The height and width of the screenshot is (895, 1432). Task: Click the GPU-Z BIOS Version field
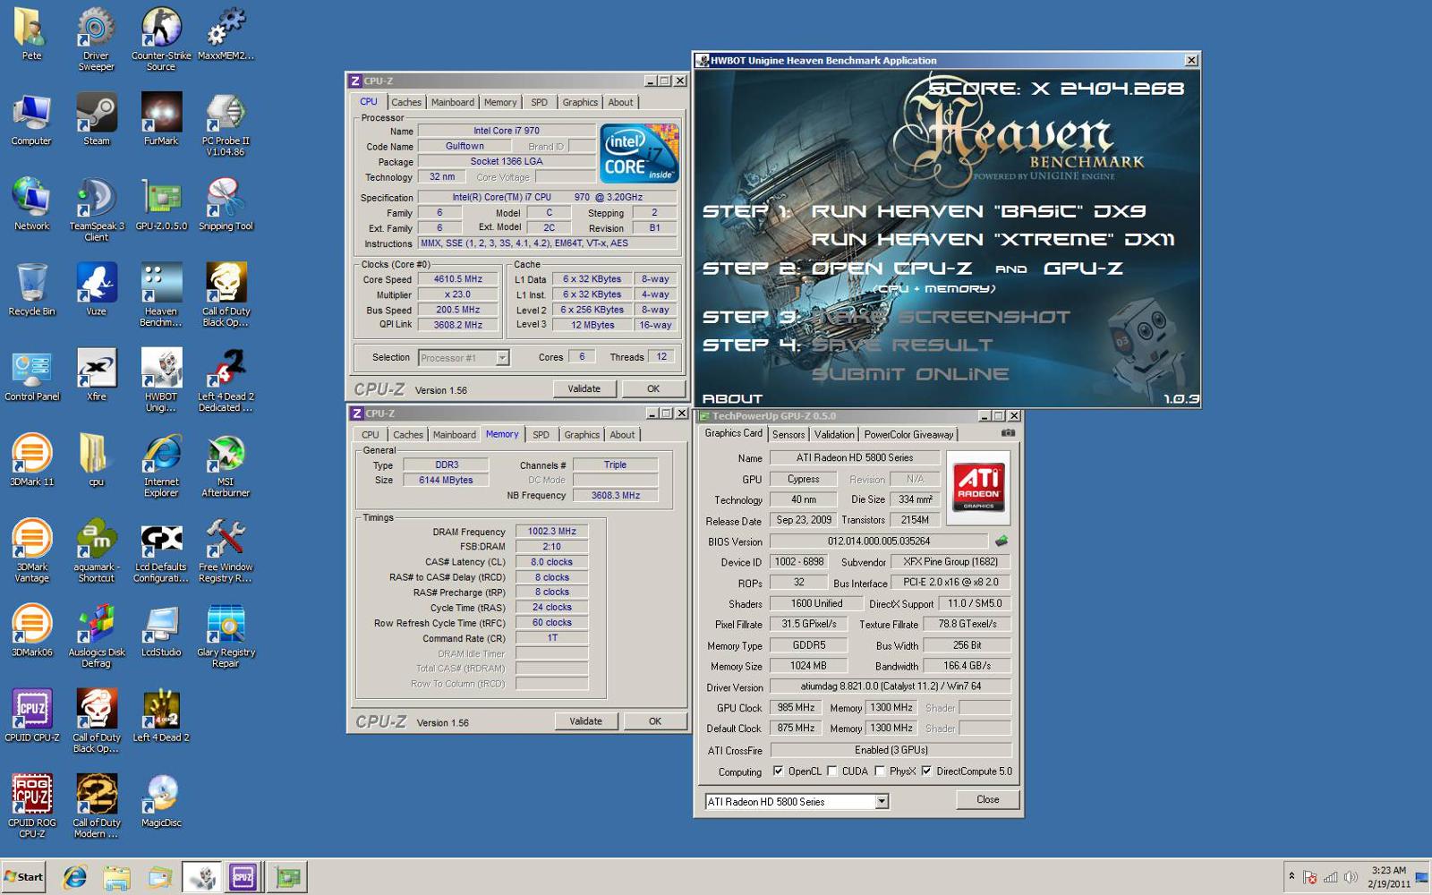(879, 541)
